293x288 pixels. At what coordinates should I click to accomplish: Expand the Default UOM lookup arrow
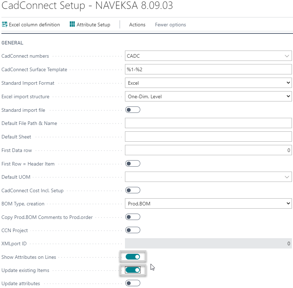pos(287,177)
